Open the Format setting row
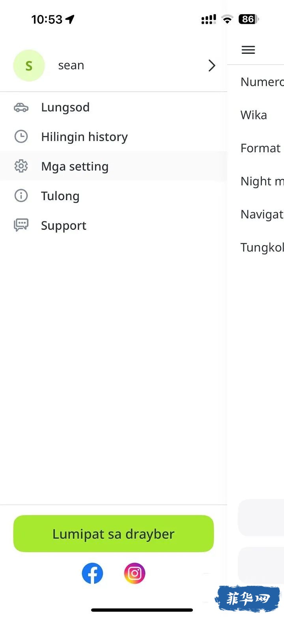Image resolution: width=284 pixels, height=617 pixels. pos(261,148)
